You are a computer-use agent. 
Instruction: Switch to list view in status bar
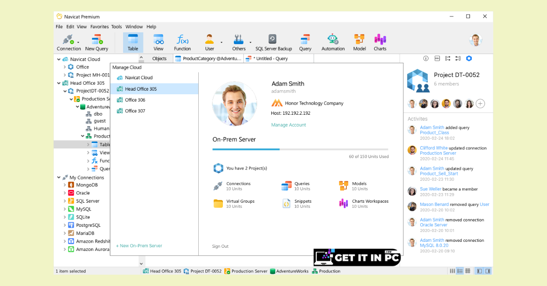tap(460, 271)
